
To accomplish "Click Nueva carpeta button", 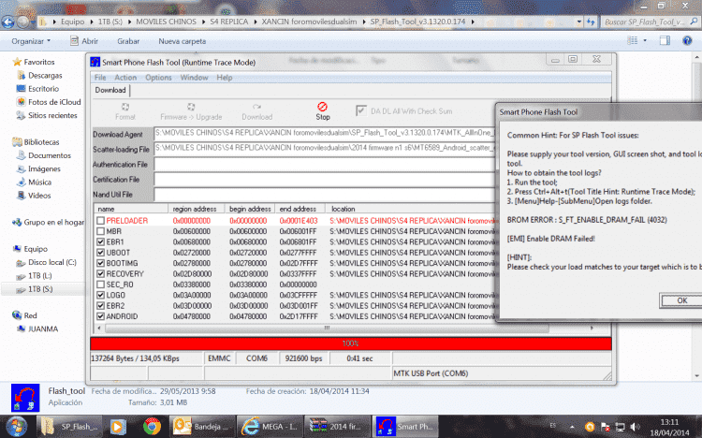I will pyautogui.click(x=182, y=41).
